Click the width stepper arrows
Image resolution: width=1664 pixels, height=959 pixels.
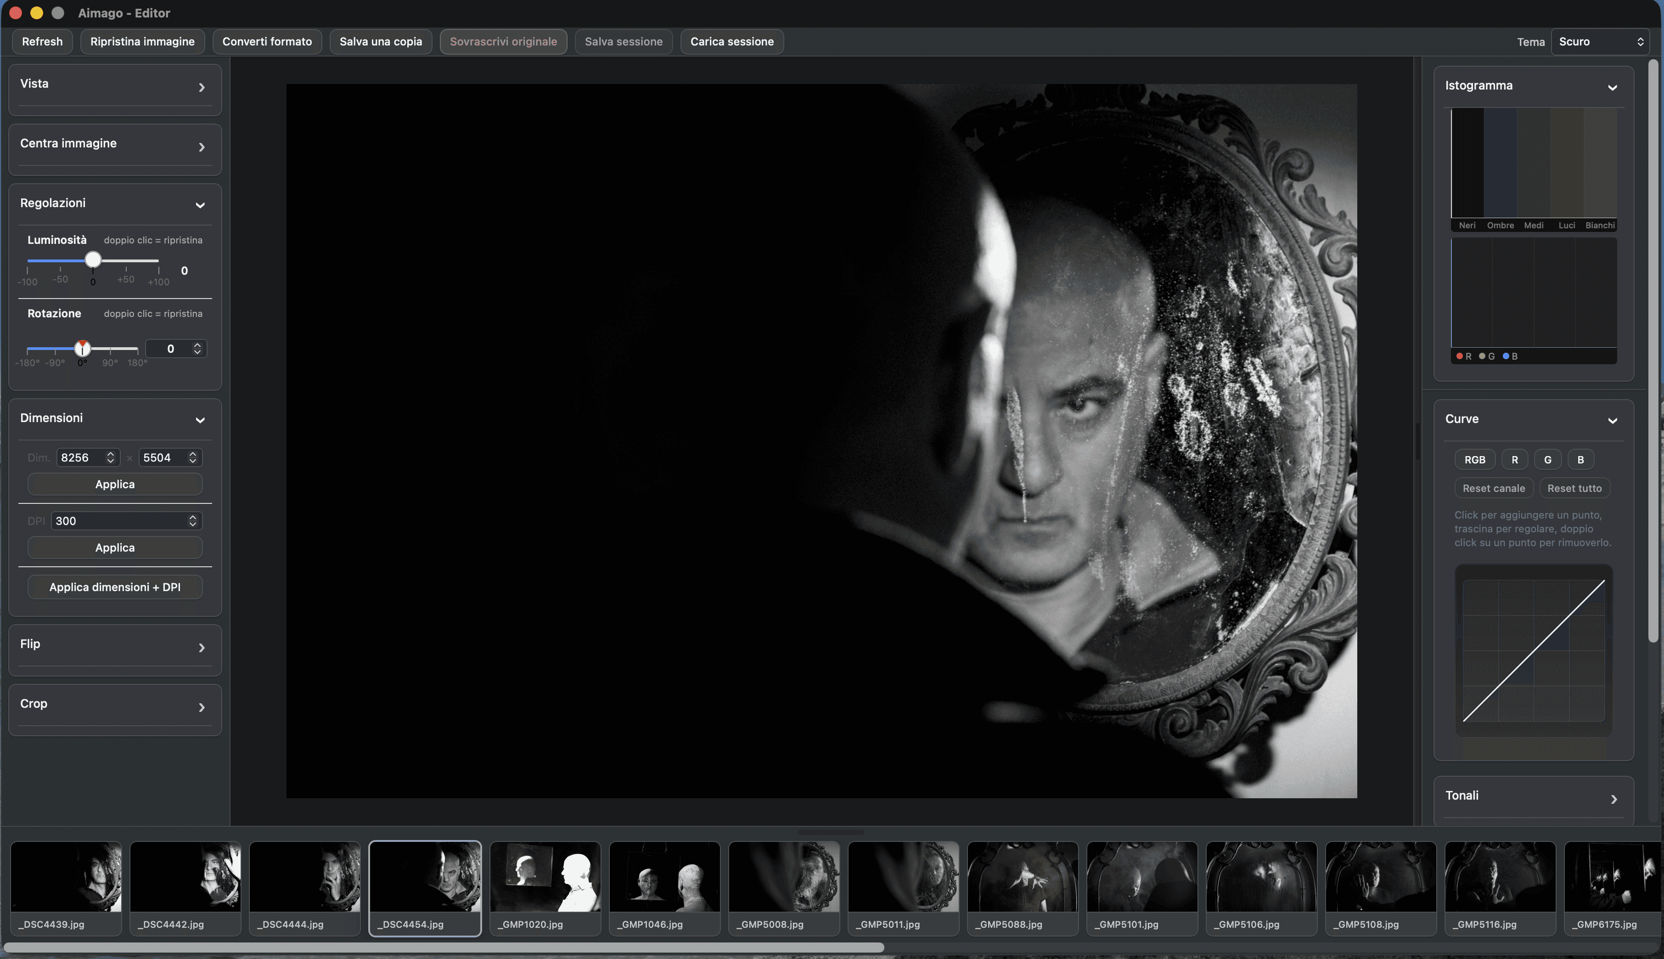pos(111,458)
